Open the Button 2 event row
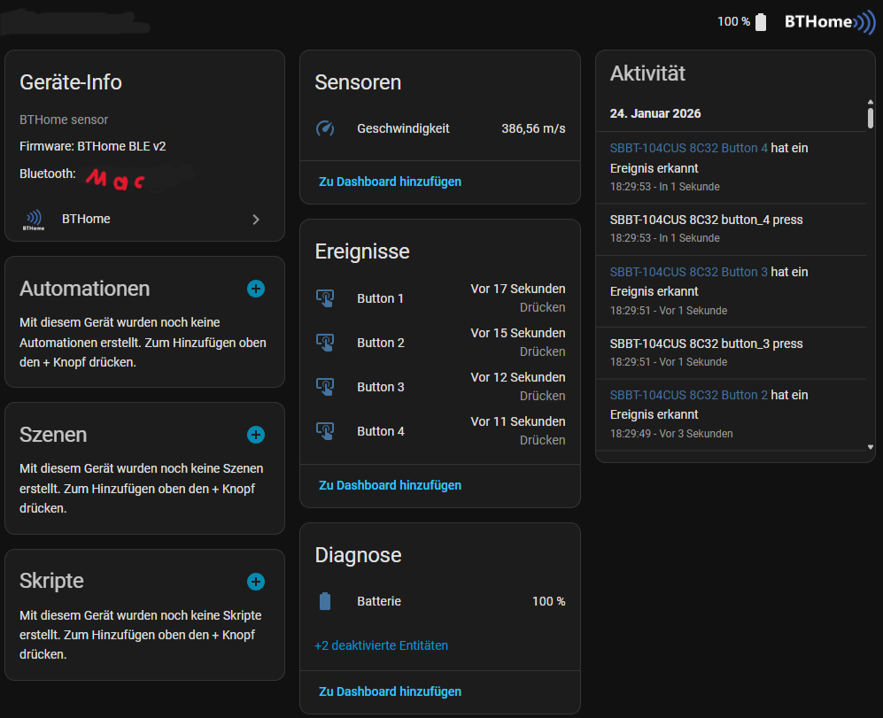The height and width of the screenshot is (718, 883). click(440, 343)
